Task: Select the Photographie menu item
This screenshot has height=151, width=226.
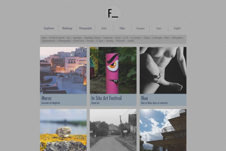Action: coord(85,28)
